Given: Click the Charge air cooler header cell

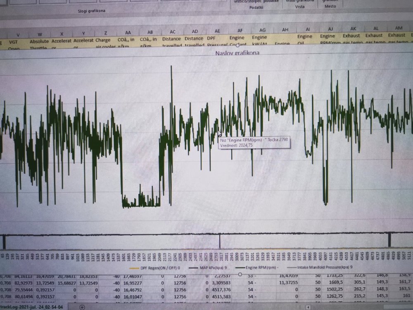Looking at the screenshot, I should coord(103,41).
